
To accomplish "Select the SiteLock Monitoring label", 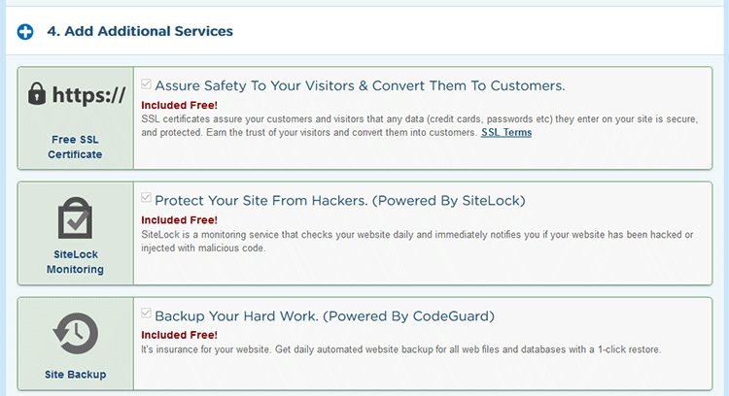I will tap(75, 262).
